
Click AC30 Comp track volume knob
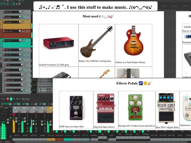(x=19, y=12)
